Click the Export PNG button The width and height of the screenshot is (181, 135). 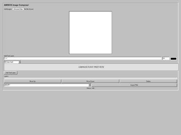click(134, 85)
